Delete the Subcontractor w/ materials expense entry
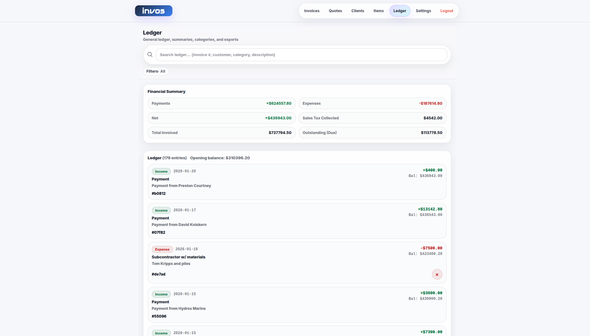The width and height of the screenshot is (590, 336). point(437,274)
